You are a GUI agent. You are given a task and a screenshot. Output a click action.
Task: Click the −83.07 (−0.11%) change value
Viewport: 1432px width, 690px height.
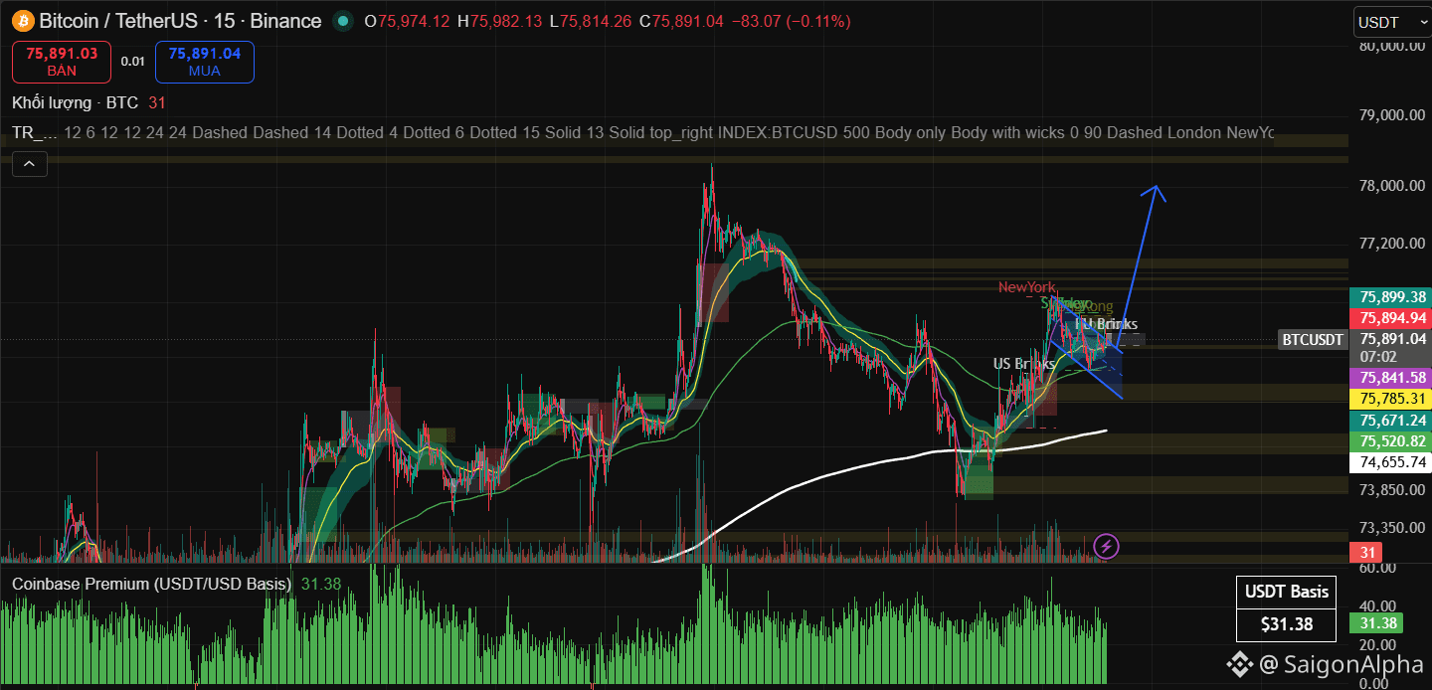(791, 21)
